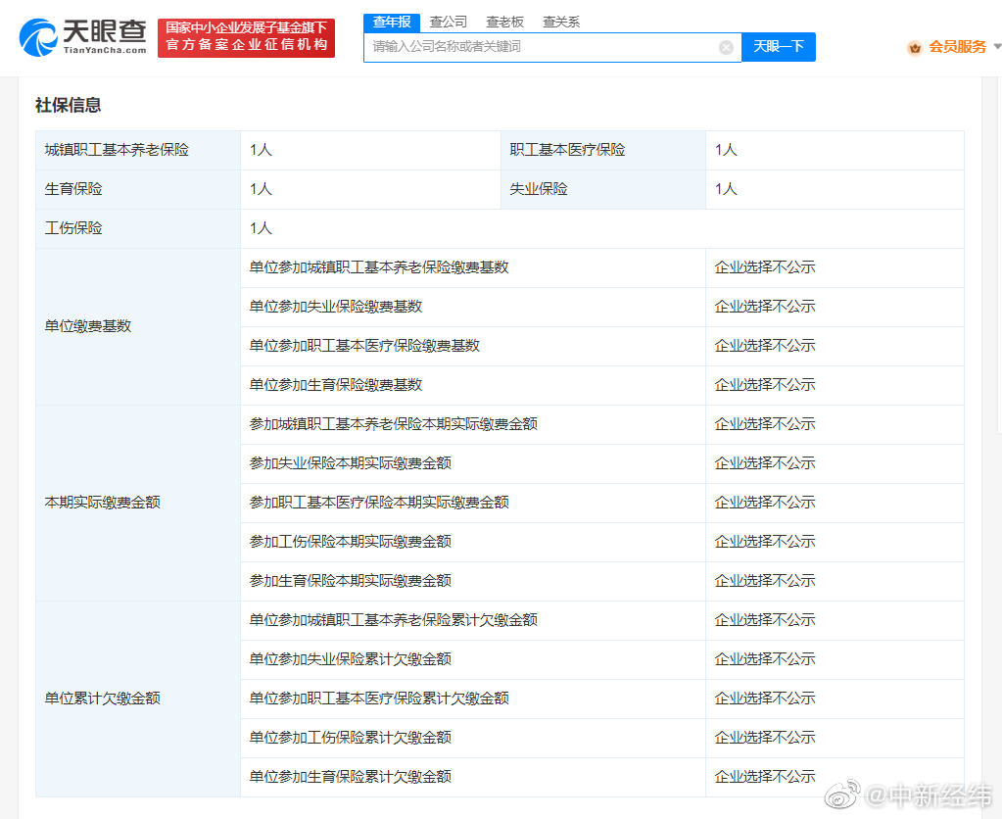Image resolution: width=1002 pixels, height=819 pixels.
Task: Switch to the 查公司 tab
Action: [x=448, y=23]
